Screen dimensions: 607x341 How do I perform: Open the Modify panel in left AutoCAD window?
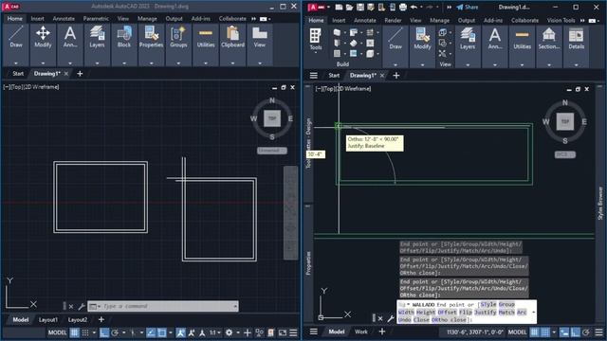[x=43, y=37]
